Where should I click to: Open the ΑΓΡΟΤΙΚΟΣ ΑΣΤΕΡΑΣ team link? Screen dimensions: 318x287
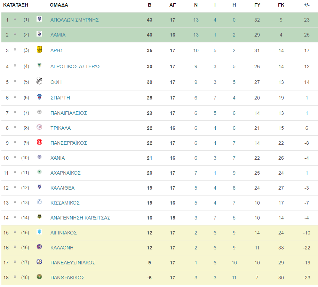click(75, 66)
